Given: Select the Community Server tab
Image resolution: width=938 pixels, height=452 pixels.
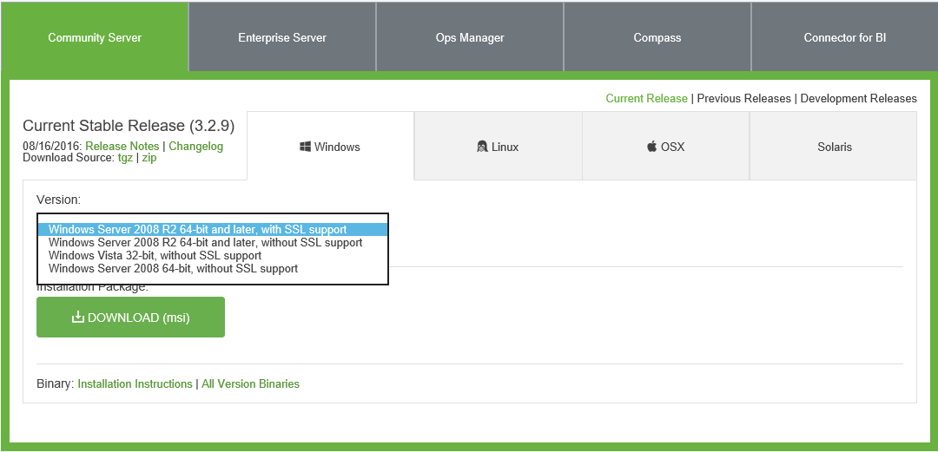Looking at the screenshot, I should [95, 37].
